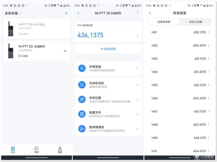217x162 pixels.
Task: Expand the 全部设备 device group chevron
Action: click(x=21, y=13)
